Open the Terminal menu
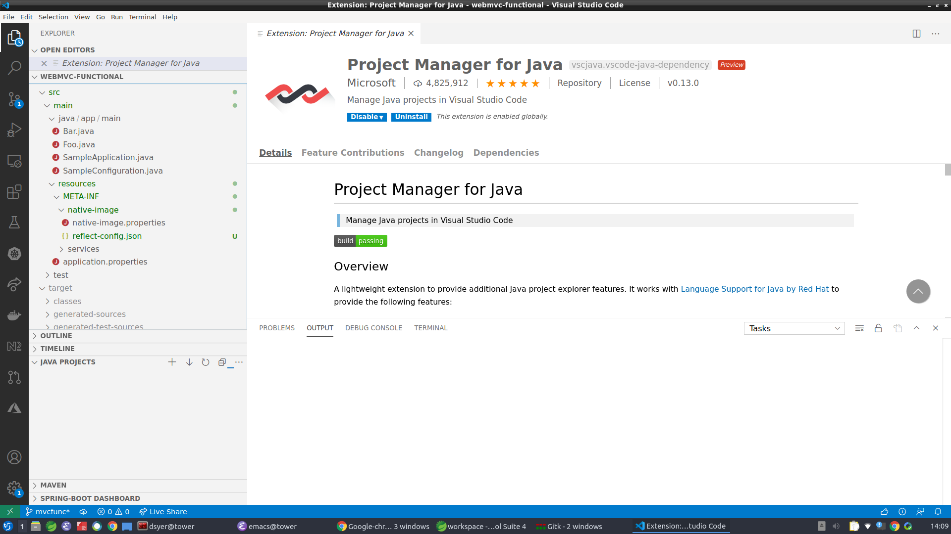This screenshot has height=534, width=951. tap(142, 17)
